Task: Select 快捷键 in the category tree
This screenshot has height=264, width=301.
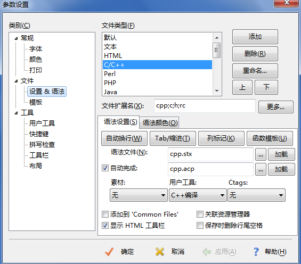Action: 39,134
